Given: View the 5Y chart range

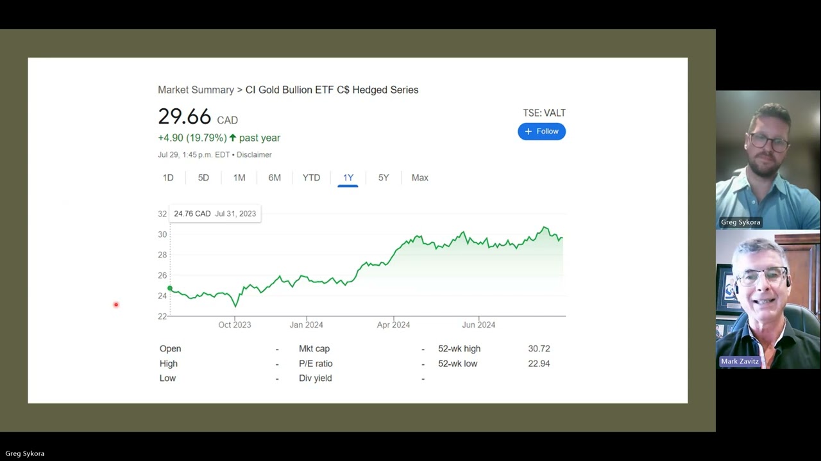Looking at the screenshot, I should [x=384, y=177].
